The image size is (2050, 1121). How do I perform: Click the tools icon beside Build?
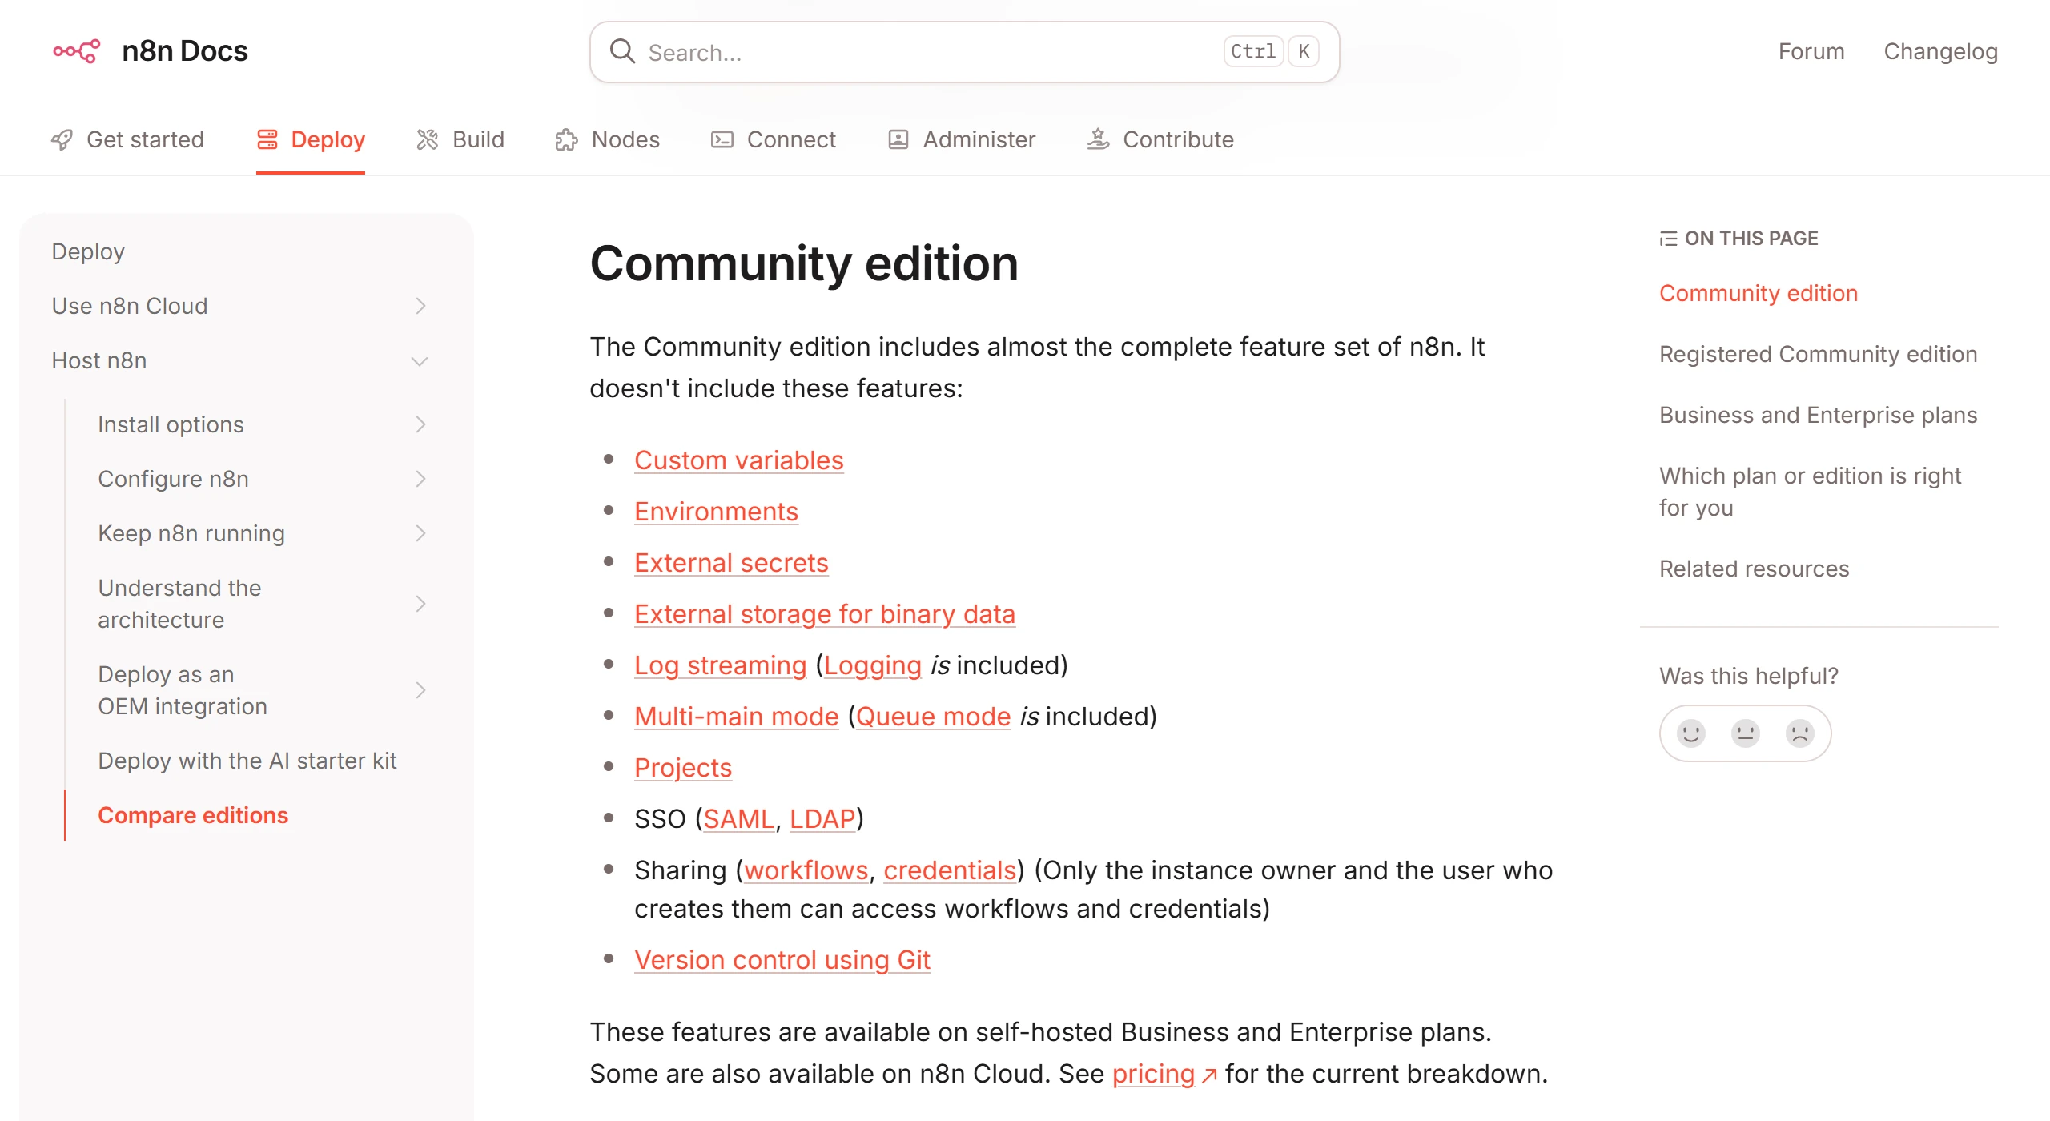[428, 139]
